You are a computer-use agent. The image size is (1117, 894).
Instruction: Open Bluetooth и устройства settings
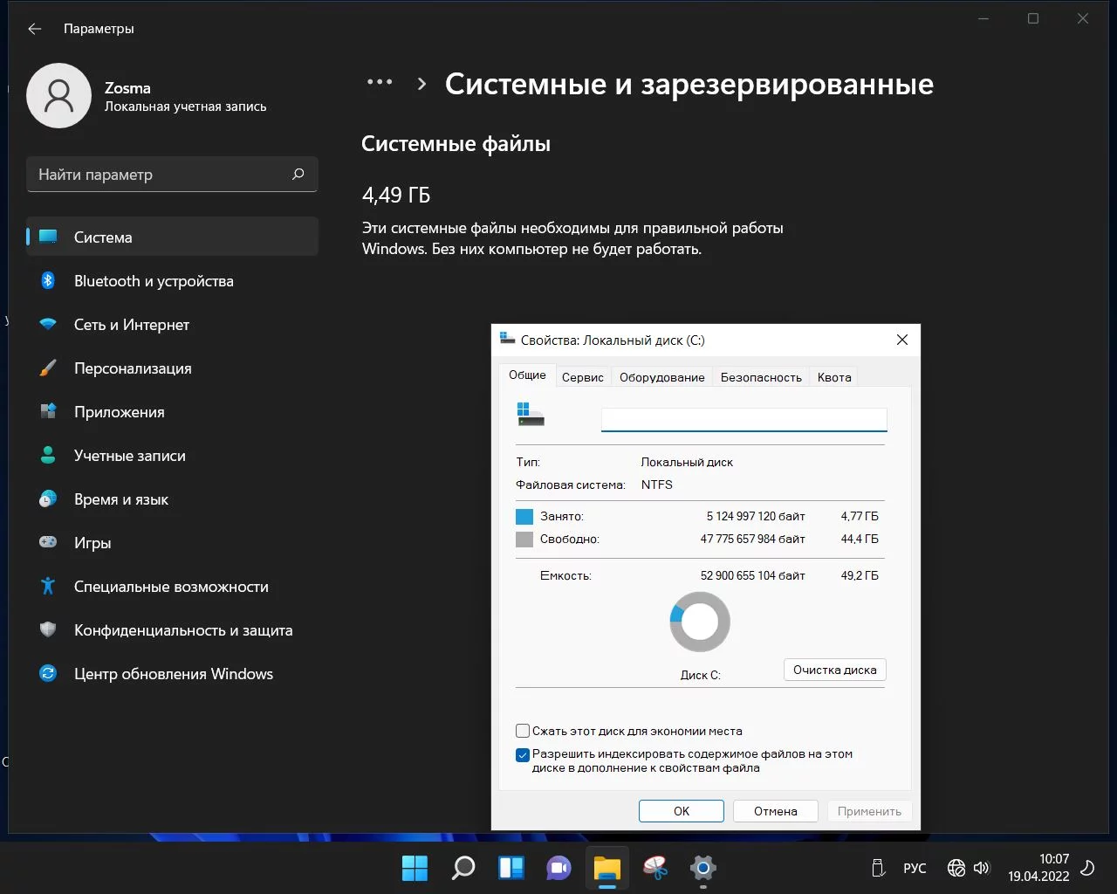click(x=172, y=280)
